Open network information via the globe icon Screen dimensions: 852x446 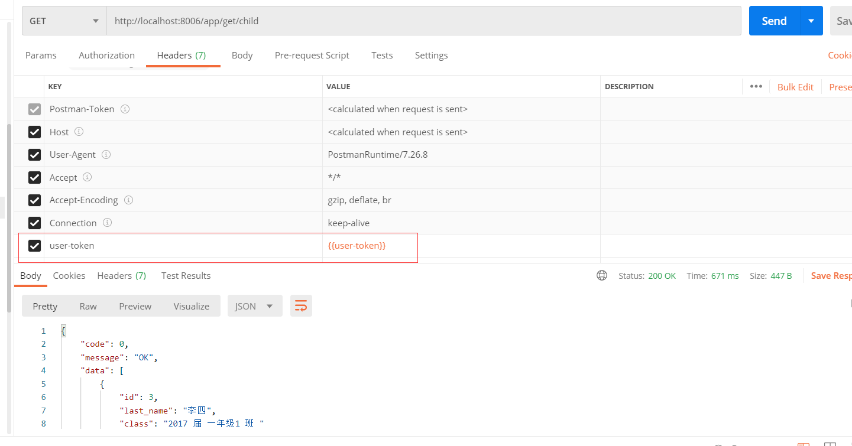(602, 275)
